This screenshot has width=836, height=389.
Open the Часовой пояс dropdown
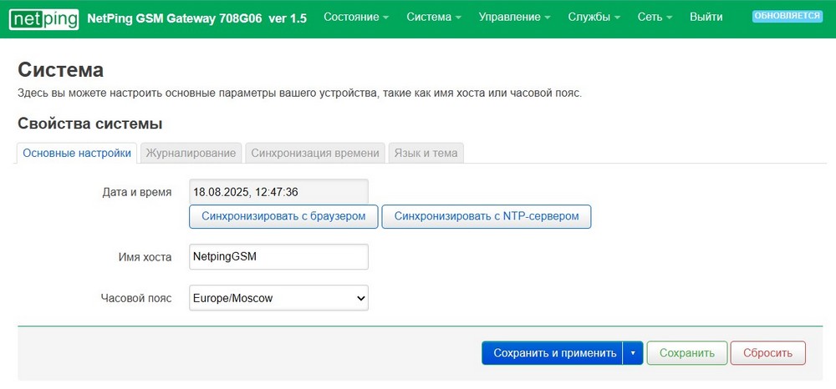pos(278,297)
